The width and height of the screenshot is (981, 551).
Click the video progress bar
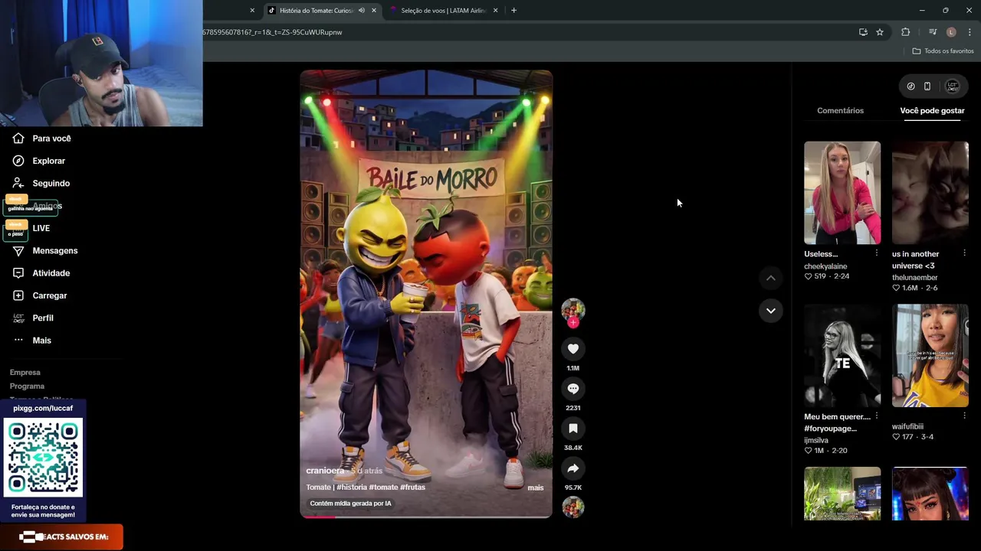[x=425, y=517]
